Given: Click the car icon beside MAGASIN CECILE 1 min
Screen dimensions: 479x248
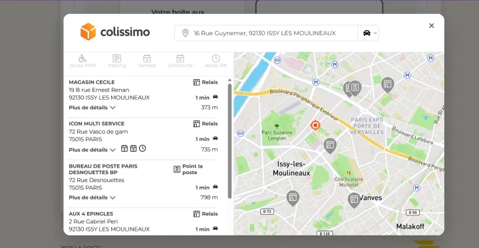Looking at the screenshot, I should pyautogui.click(x=216, y=97).
